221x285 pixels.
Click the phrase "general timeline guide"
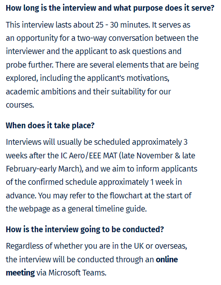click(x=107, y=209)
